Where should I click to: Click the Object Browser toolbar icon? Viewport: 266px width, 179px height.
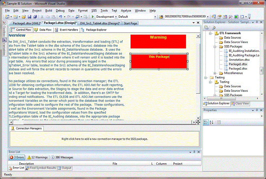(225, 17)
